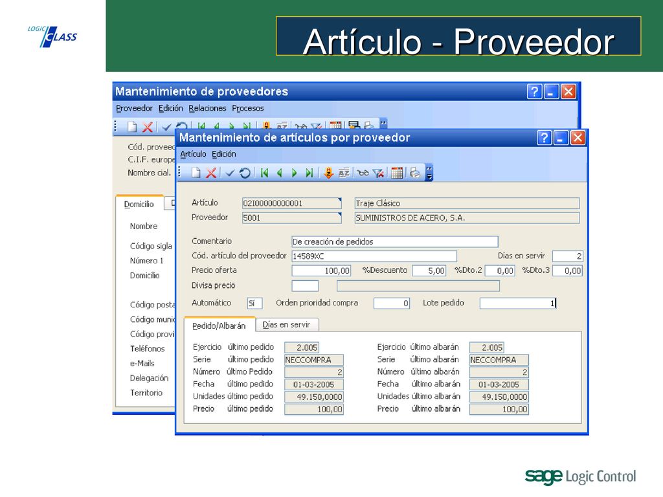Screen dimensions: 663x497
Task: Click the empty Divisa precio description field
Action: pyautogui.click(x=418, y=285)
